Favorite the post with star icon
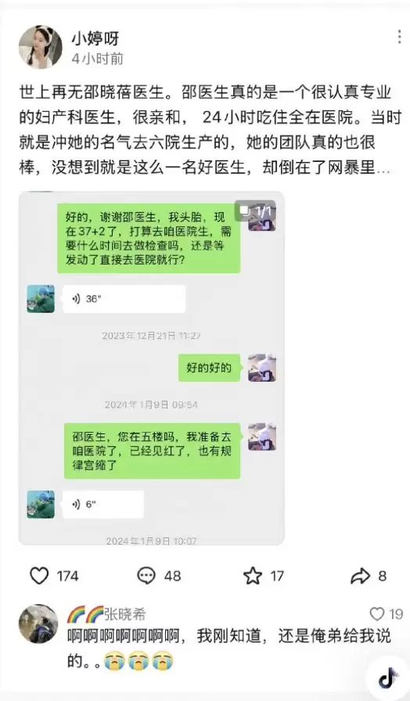Viewport: 410px width, 701px height. pyautogui.click(x=253, y=576)
